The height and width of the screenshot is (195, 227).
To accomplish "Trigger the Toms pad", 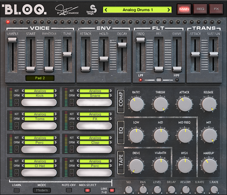I will (39, 126).
